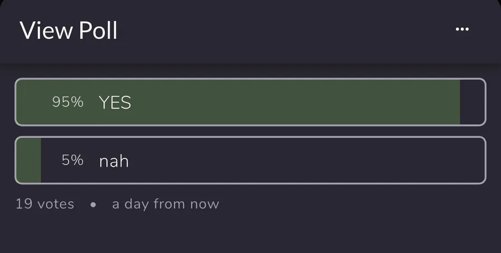This screenshot has width=501, height=253.
Task: Open the 19 votes count
Action: [x=45, y=204]
